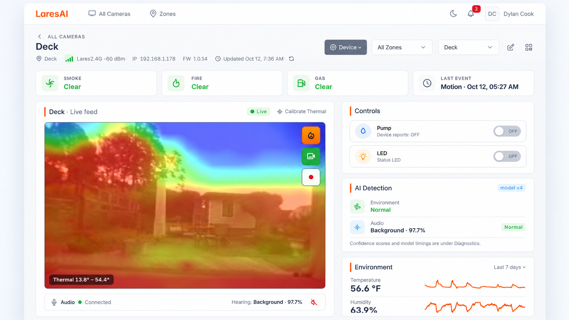Click the Last Event clock icon
Image resolution: width=569 pixels, height=320 pixels.
427,83
